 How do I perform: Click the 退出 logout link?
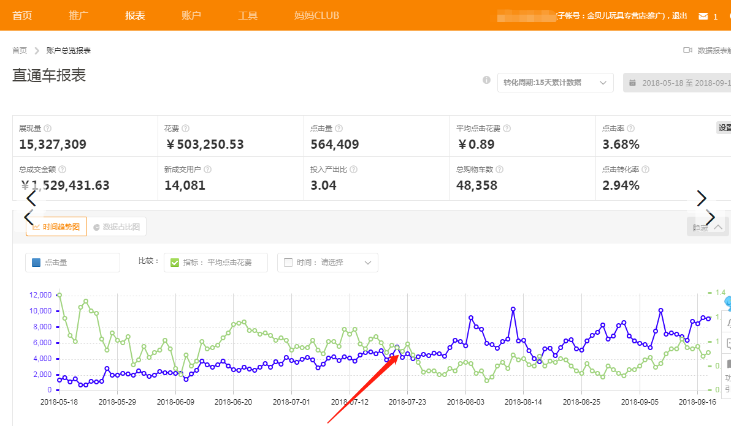[679, 16]
